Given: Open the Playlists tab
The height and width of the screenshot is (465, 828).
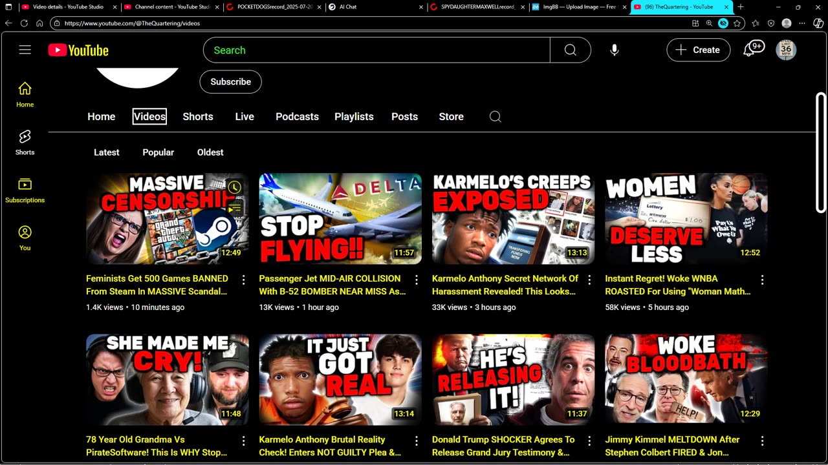Looking at the screenshot, I should tap(354, 116).
